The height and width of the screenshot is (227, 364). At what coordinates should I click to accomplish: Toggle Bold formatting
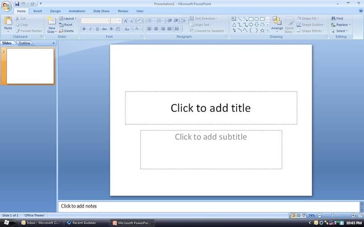point(84,29)
